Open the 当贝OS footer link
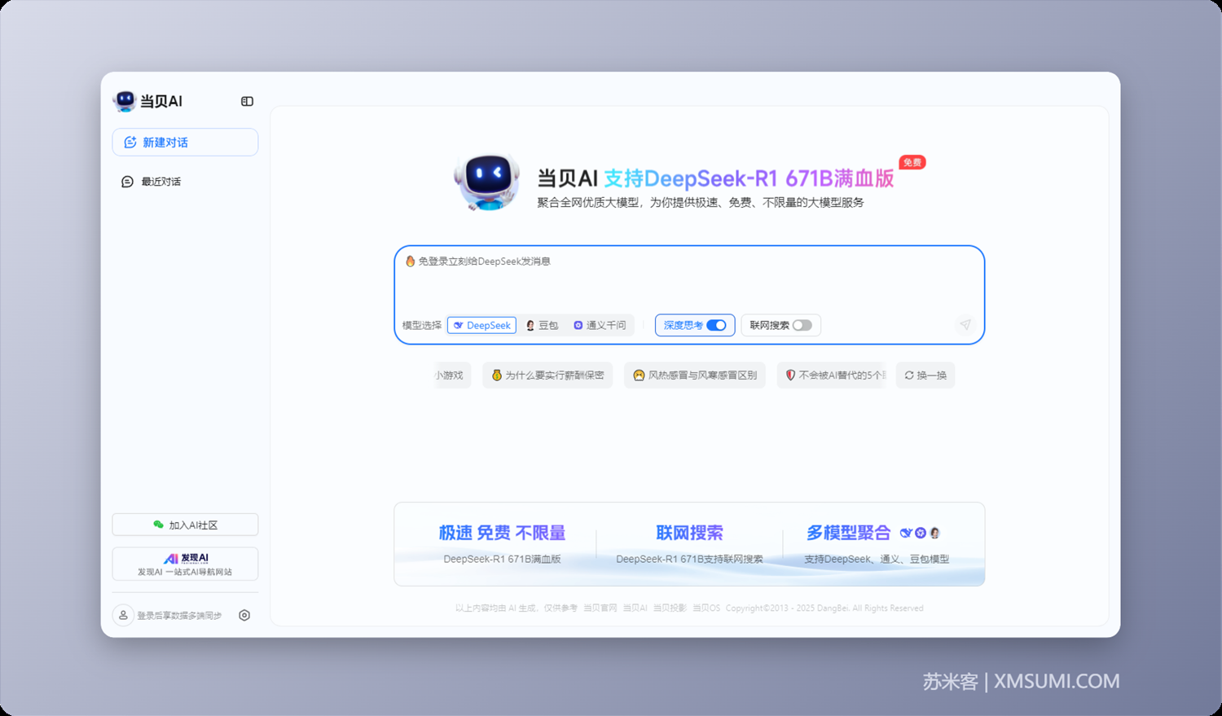The height and width of the screenshot is (716, 1222). point(706,608)
